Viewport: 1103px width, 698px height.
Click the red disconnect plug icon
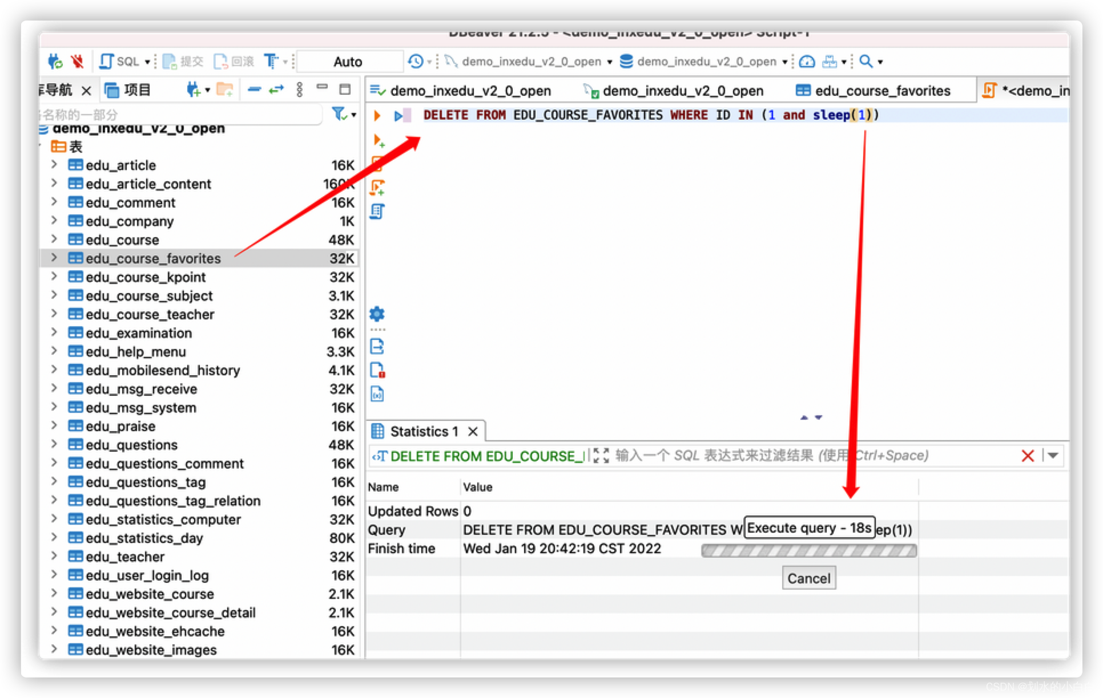tap(77, 61)
